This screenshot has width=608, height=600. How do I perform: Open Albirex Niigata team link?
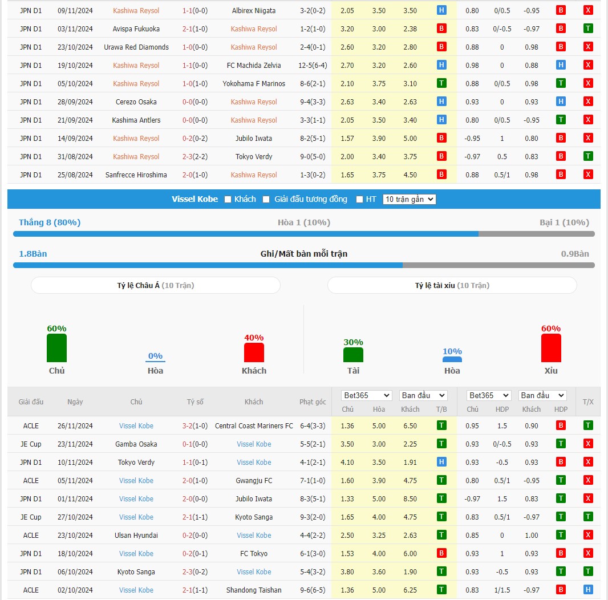(x=254, y=10)
